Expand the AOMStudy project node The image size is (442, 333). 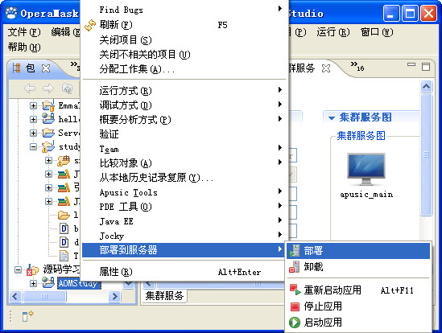[x=33, y=283]
